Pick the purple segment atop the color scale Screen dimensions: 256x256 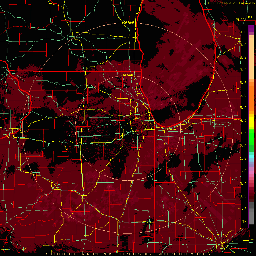[251, 29]
